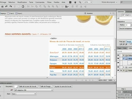Toggle visibility eye of the thumbnail sublayer
This screenshot has height=99, width=132.
point(118,63)
